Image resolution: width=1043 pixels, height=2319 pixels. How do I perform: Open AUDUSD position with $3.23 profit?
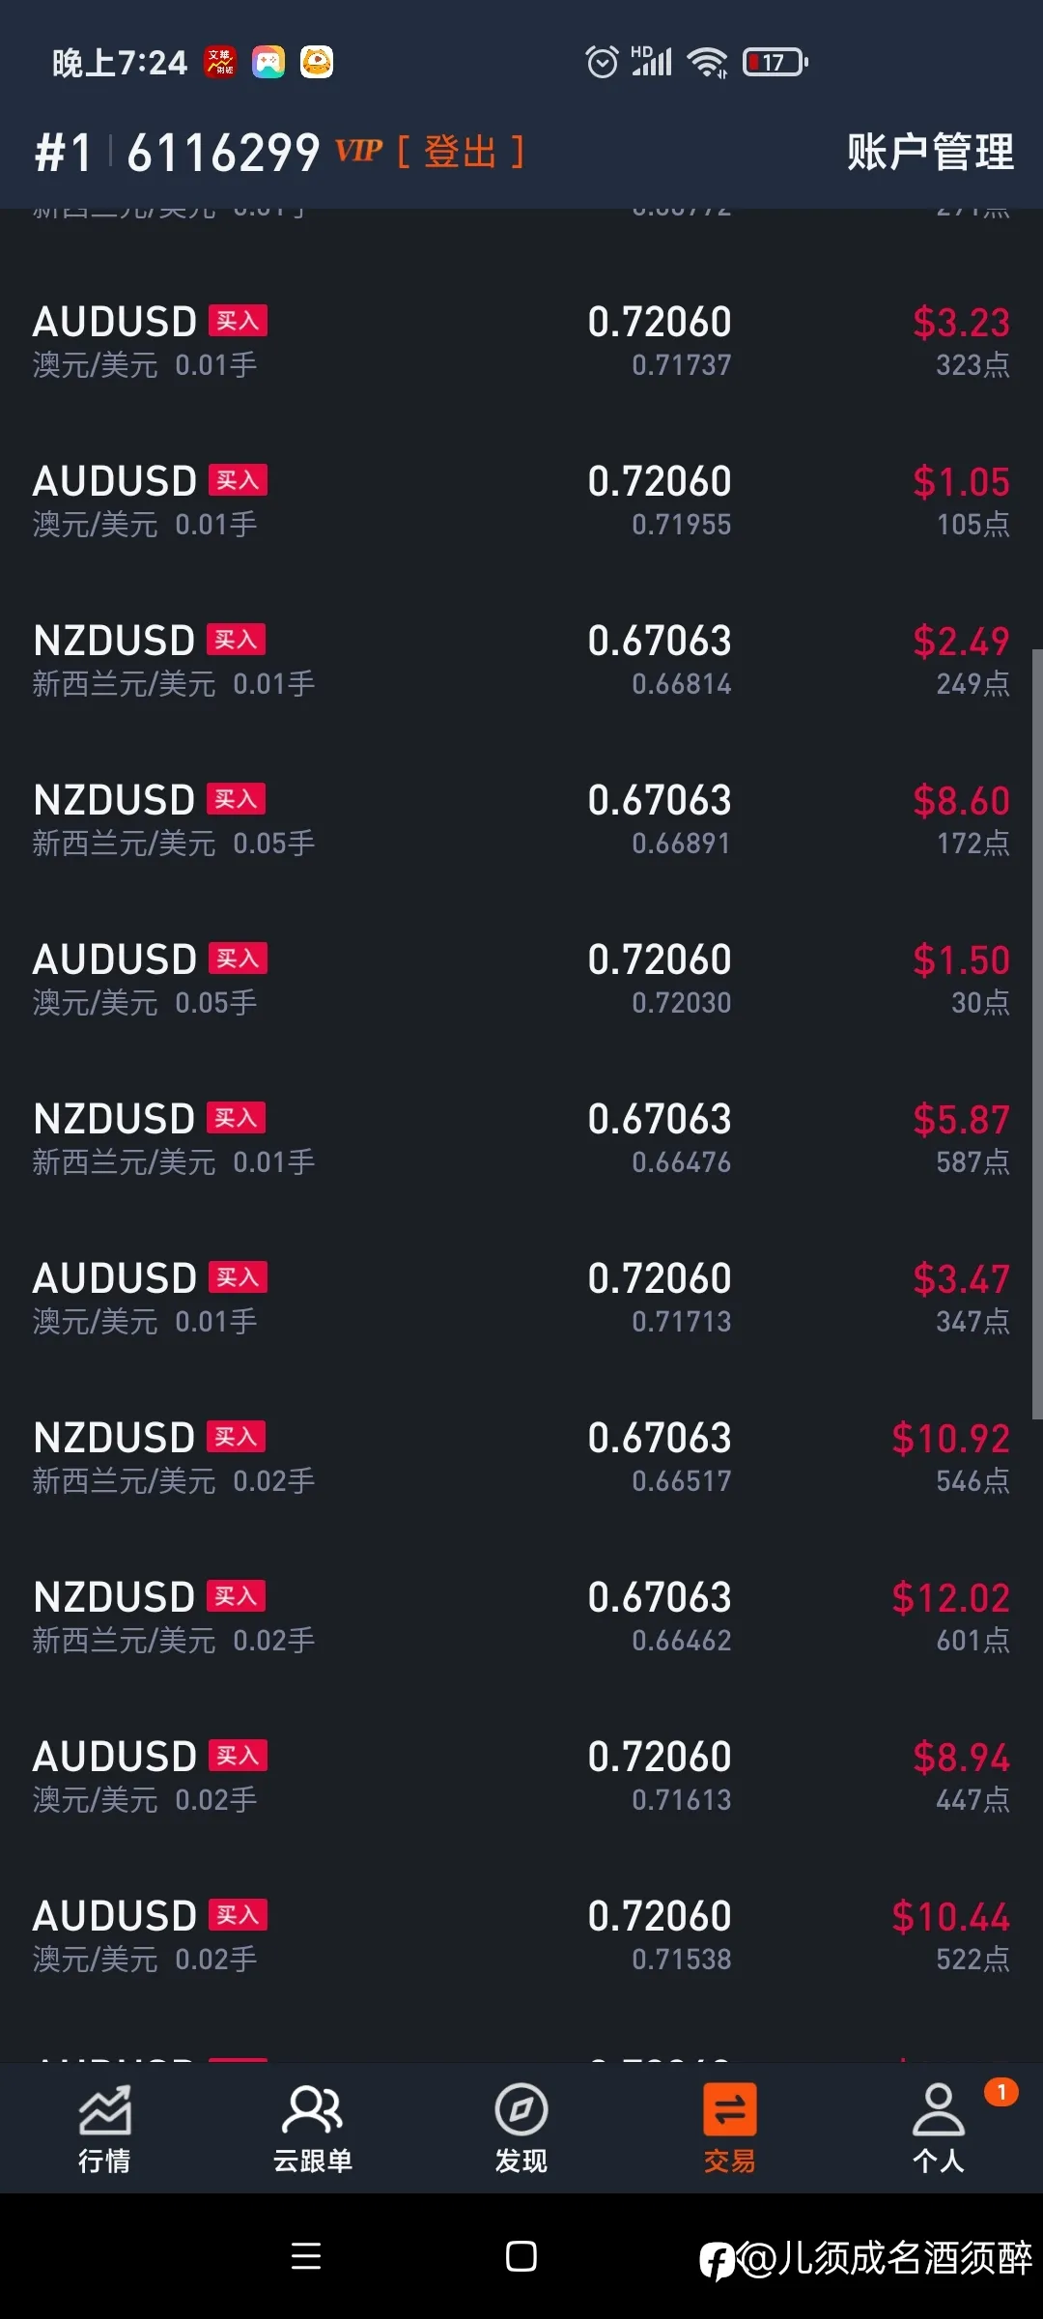[x=521, y=342]
